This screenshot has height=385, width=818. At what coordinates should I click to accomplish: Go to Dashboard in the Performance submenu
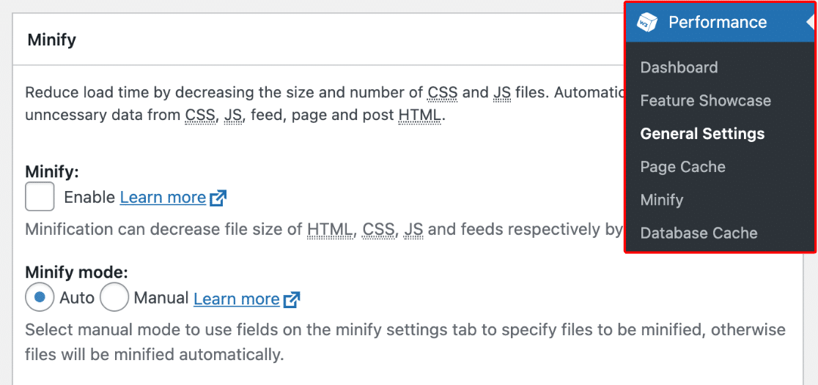679,67
